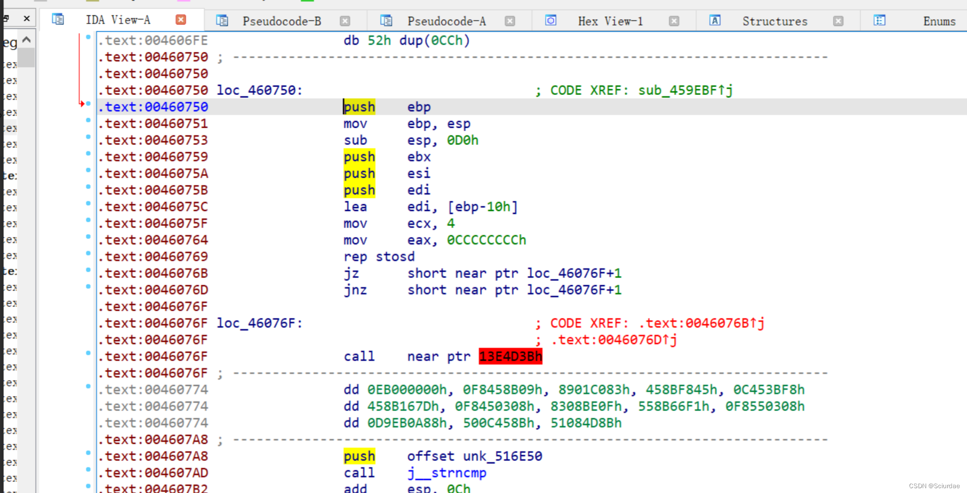Select the loc_460750 label line
The image size is (967, 493).
(x=259, y=90)
